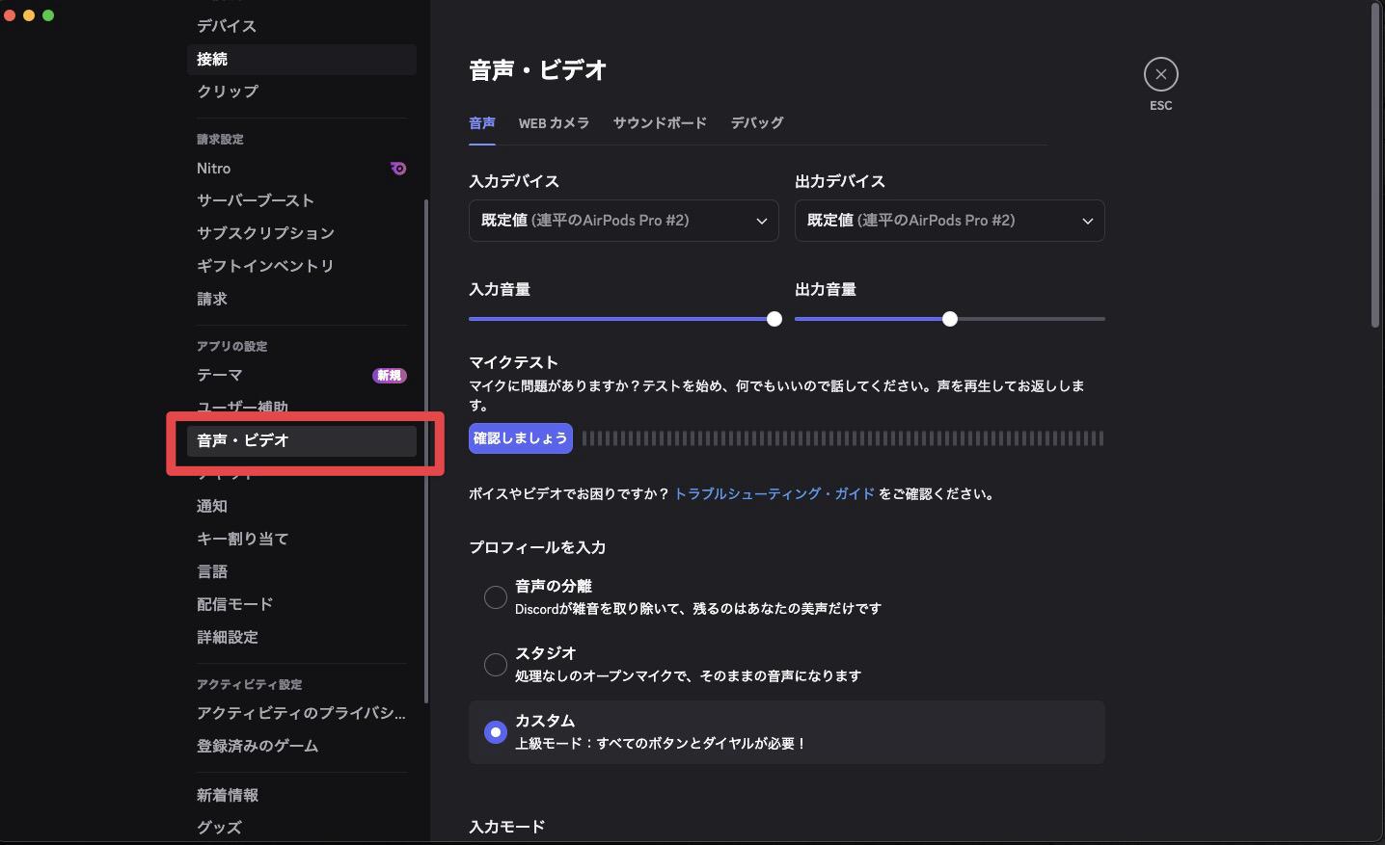Switch to the デバッグ tab

click(757, 123)
